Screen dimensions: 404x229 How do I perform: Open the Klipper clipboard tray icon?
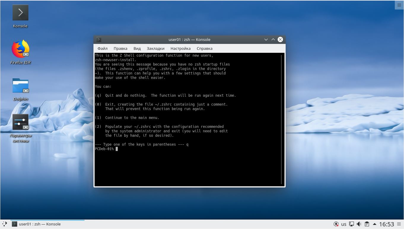tap(367, 224)
